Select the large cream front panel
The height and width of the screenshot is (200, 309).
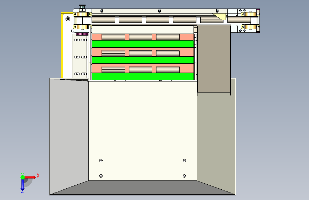click(x=143, y=131)
